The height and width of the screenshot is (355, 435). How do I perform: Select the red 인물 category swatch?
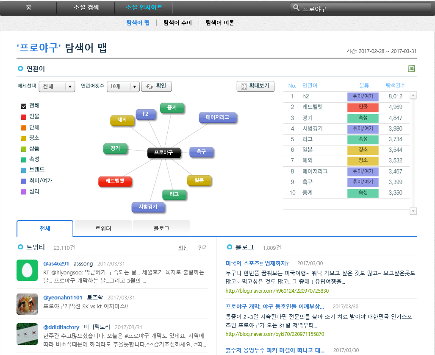(x=24, y=117)
